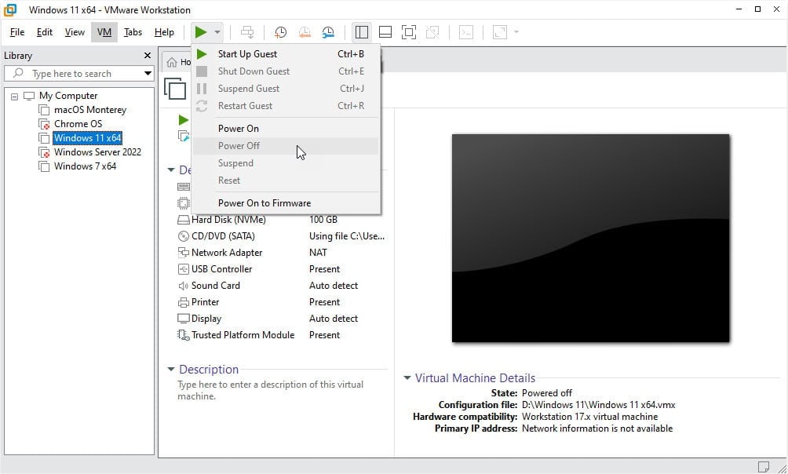
Task: Click the NAT network adapter value
Action: click(318, 253)
